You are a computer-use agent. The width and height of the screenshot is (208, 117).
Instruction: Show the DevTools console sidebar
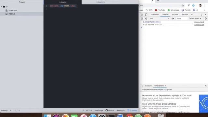click(142, 19)
